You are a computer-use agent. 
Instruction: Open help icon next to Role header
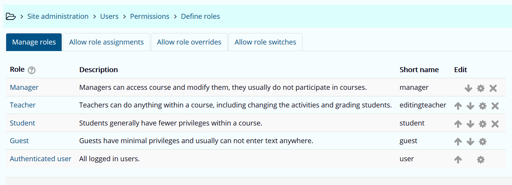(32, 70)
